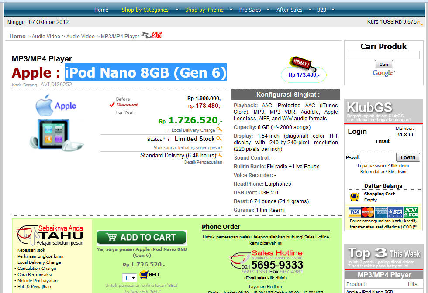
Task: Open the Shop by Categories menu
Action: [145, 10]
